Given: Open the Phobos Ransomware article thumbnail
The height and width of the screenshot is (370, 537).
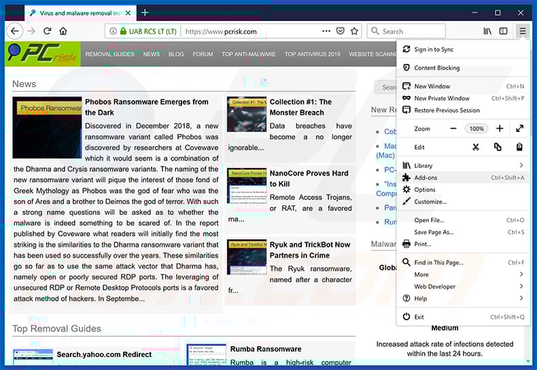Looking at the screenshot, I should pyautogui.click(x=48, y=127).
